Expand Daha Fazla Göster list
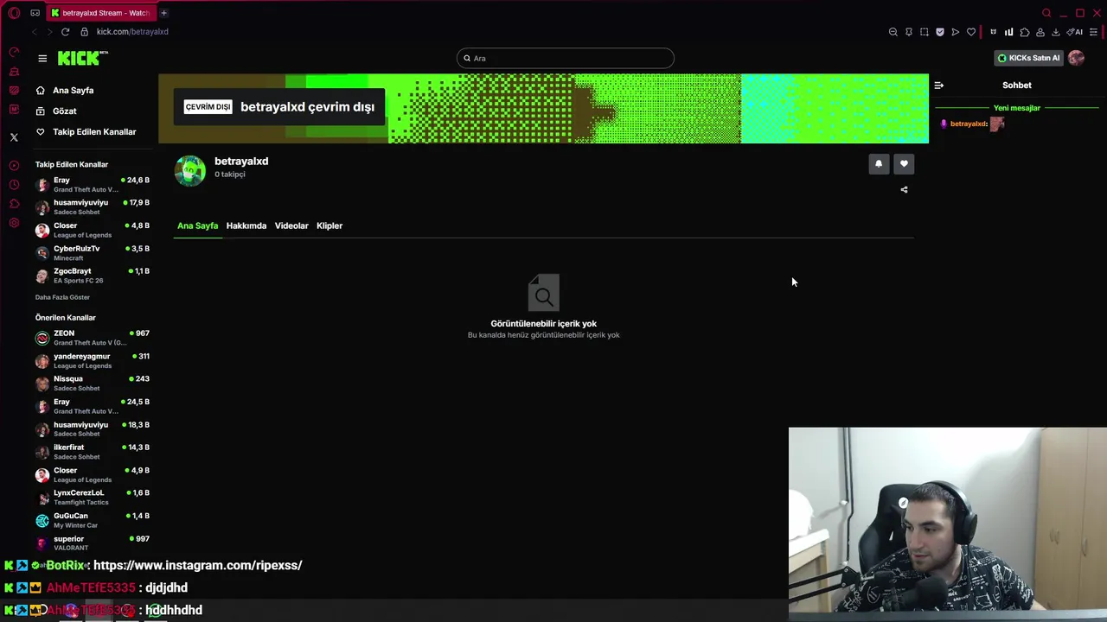This screenshot has width=1107, height=622. click(62, 297)
